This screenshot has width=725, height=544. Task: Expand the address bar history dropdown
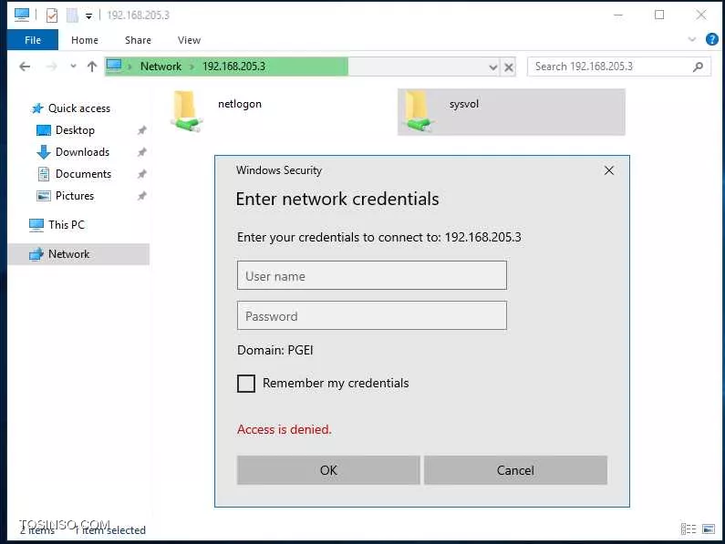click(492, 67)
